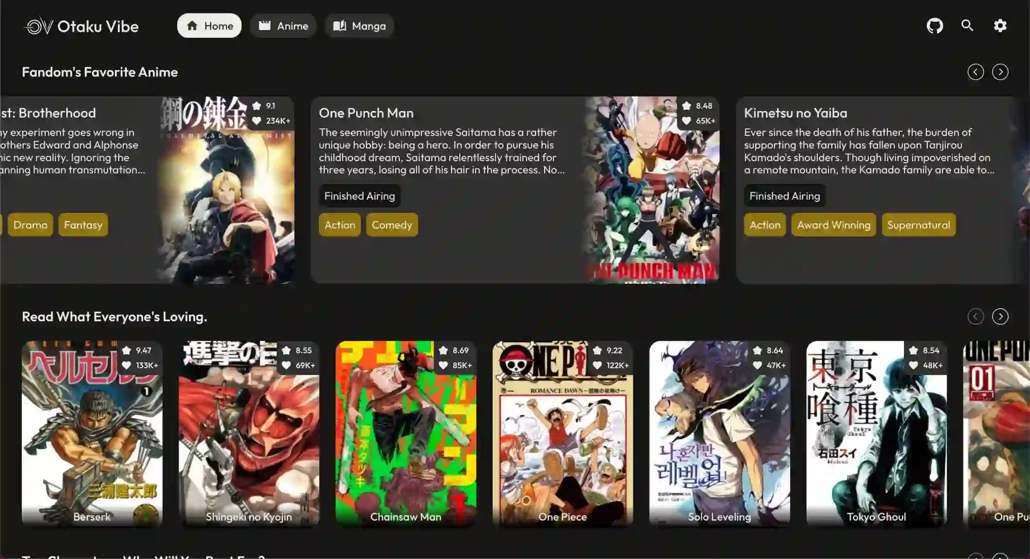This screenshot has height=559, width=1030.
Task: Show next Fandom's Favorite Anime cards
Action: [1000, 72]
